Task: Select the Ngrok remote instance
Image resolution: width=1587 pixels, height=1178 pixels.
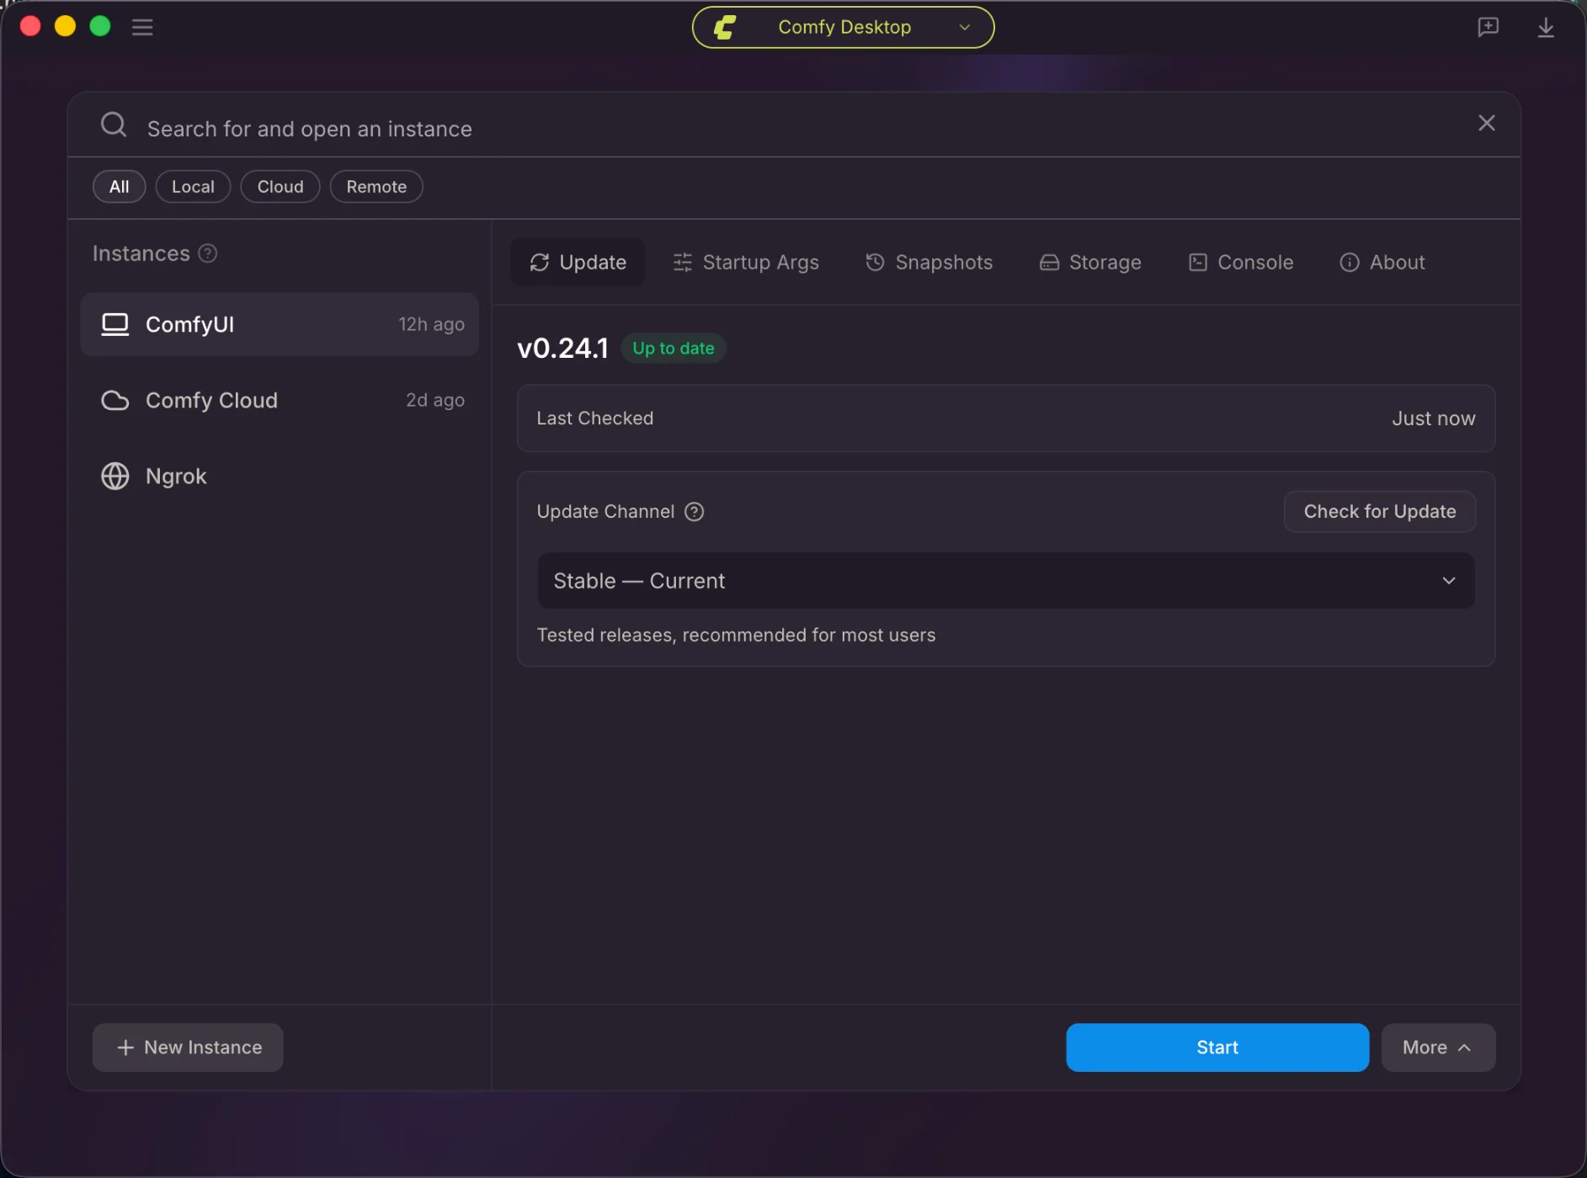Action: [280, 476]
